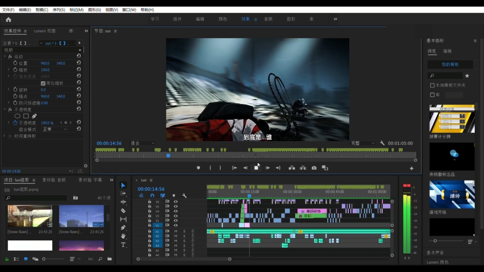
Task: Click the 传统徽标出品 template thumbnail
Action: [451, 157]
